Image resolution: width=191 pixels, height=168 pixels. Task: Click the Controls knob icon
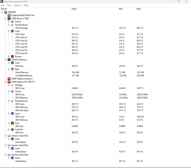[x=12, y=129]
